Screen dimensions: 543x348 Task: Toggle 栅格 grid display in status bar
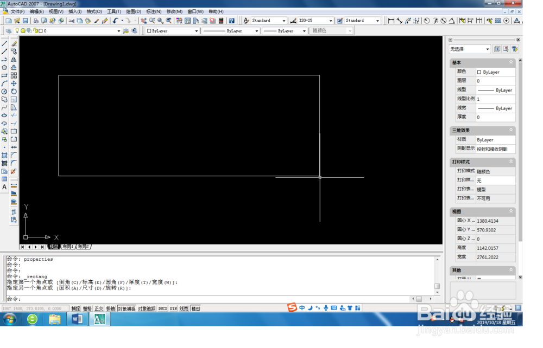coord(87,308)
